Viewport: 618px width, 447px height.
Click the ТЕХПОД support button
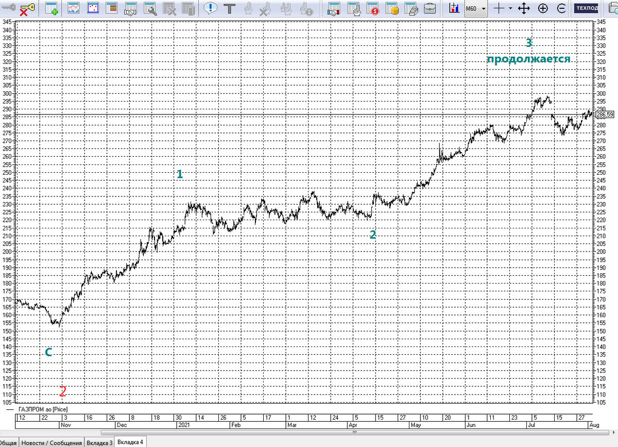(x=587, y=8)
